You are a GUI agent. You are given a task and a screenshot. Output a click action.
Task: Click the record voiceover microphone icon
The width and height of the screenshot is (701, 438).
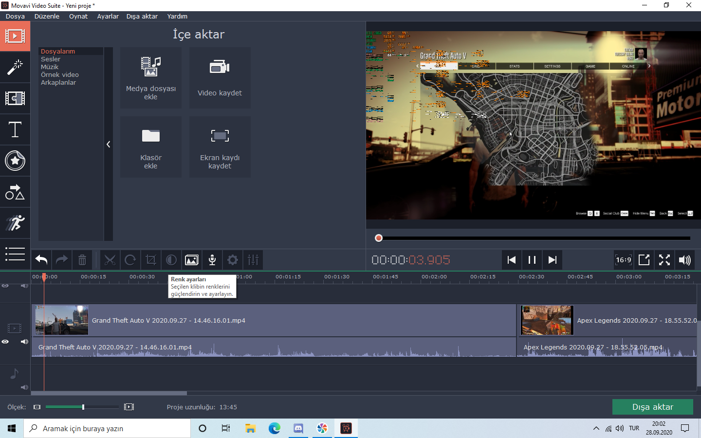click(212, 260)
